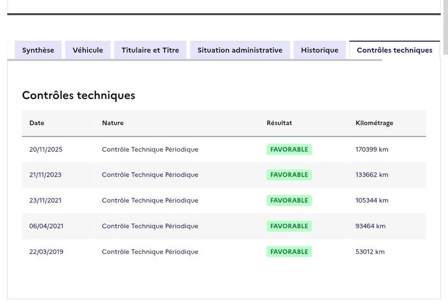Open the Situation administrative tab
The width and height of the screenshot is (448, 302).
(240, 50)
